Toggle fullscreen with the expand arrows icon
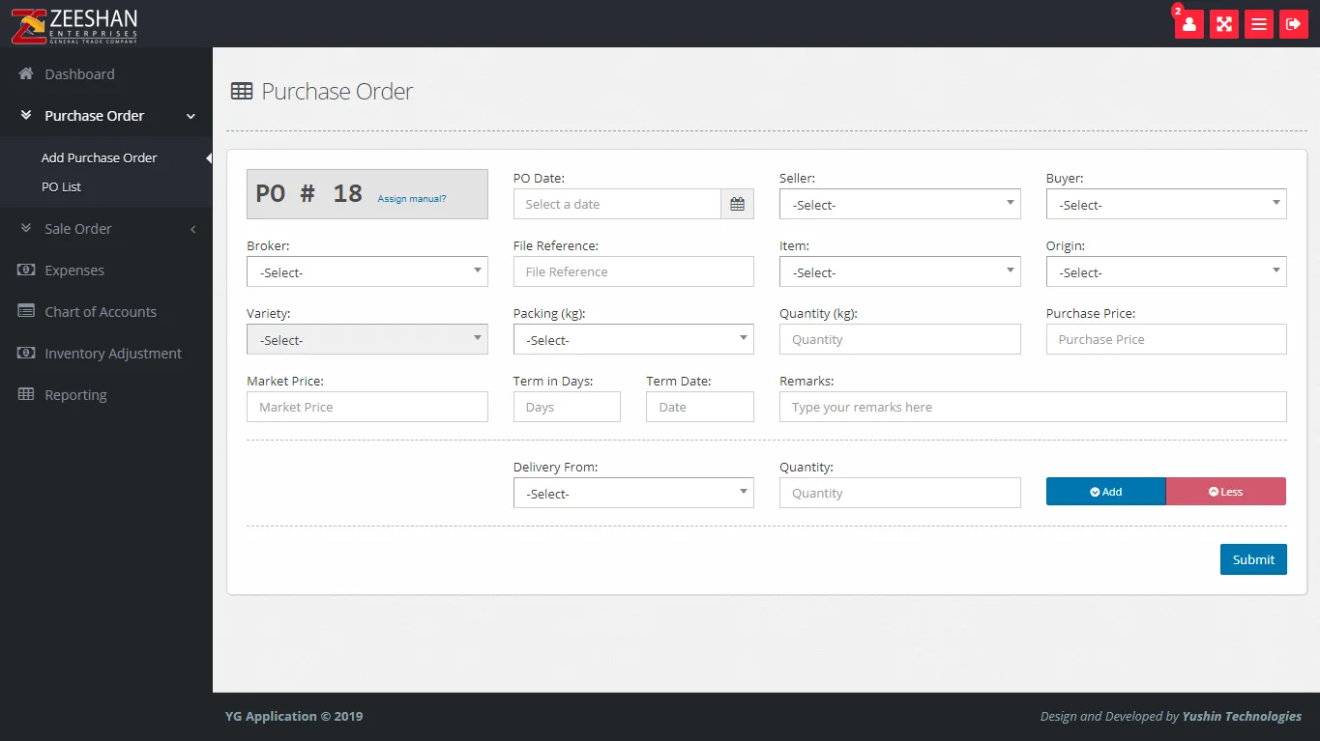The image size is (1320, 741). [x=1223, y=24]
